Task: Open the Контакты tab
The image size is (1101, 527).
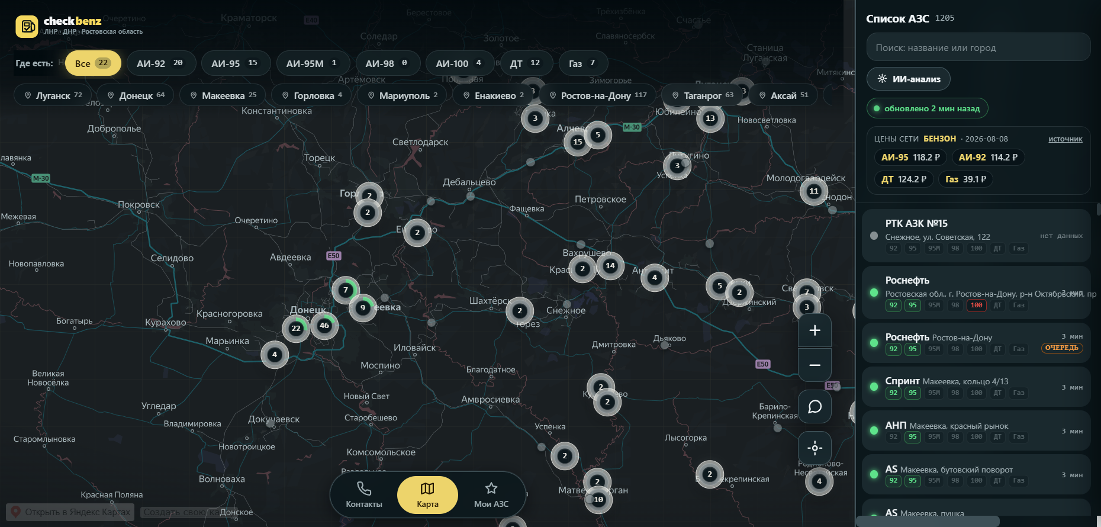Action: pos(364,495)
